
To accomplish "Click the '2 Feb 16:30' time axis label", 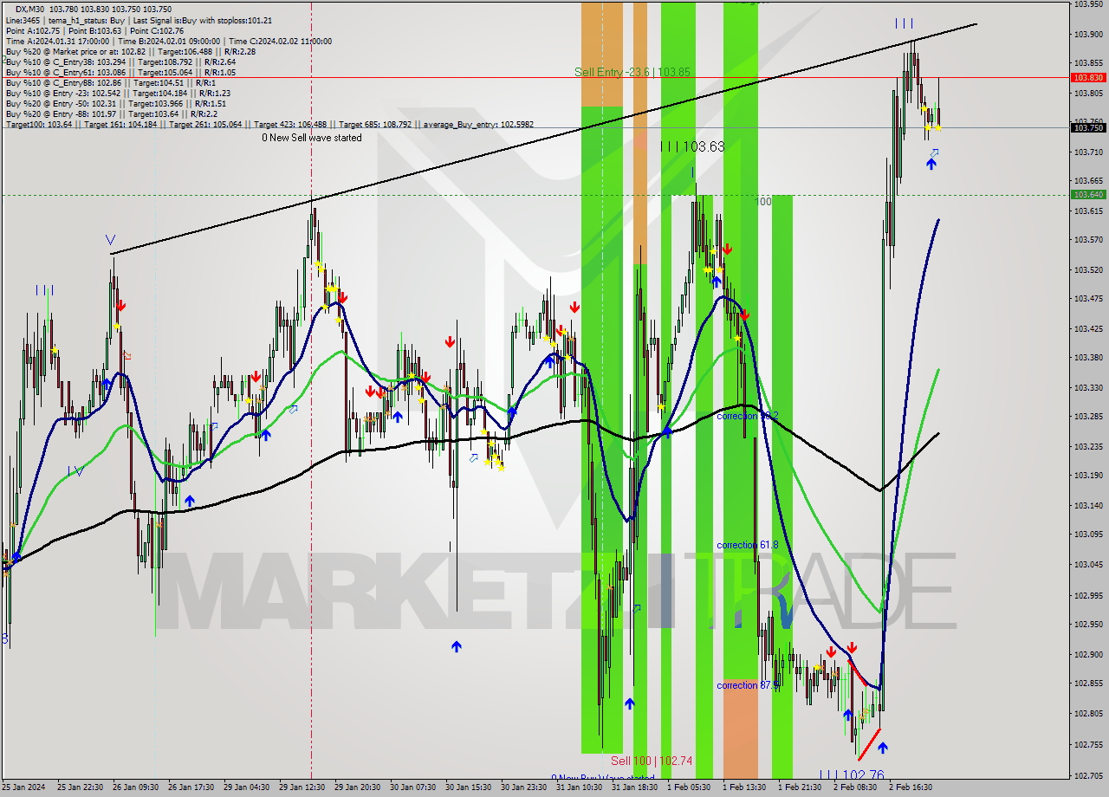I will coord(911,787).
